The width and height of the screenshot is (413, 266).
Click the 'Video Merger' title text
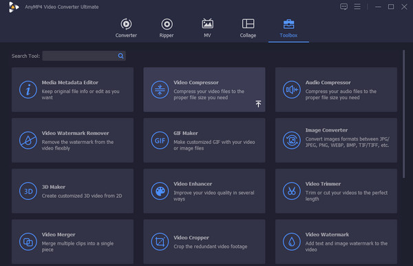pyautogui.click(x=59, y=234)
